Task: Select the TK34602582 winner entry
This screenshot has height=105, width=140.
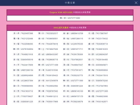Action: pos(48,86)
